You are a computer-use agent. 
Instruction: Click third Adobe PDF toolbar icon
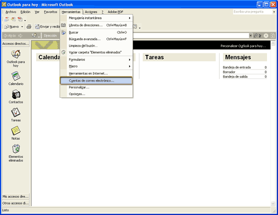click(x=20, y=19)
